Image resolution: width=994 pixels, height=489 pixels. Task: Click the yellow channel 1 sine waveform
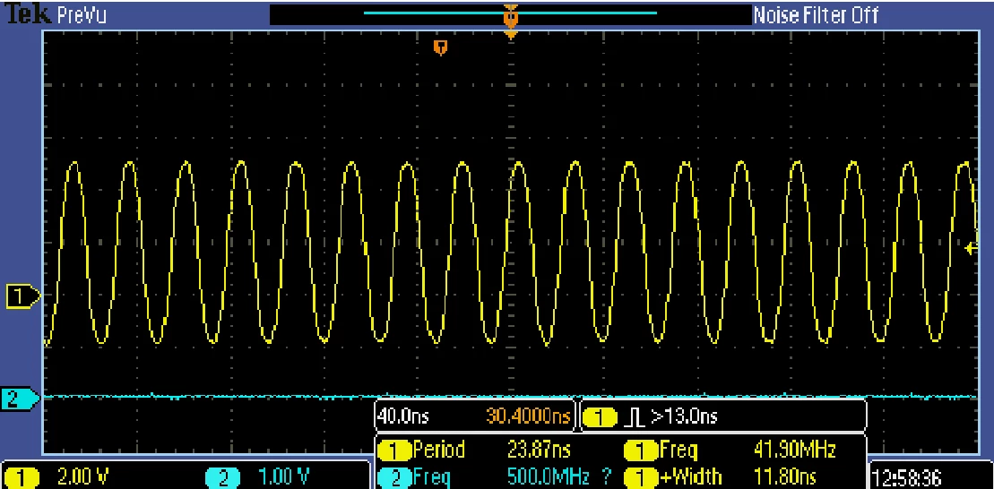coord(510,252)
